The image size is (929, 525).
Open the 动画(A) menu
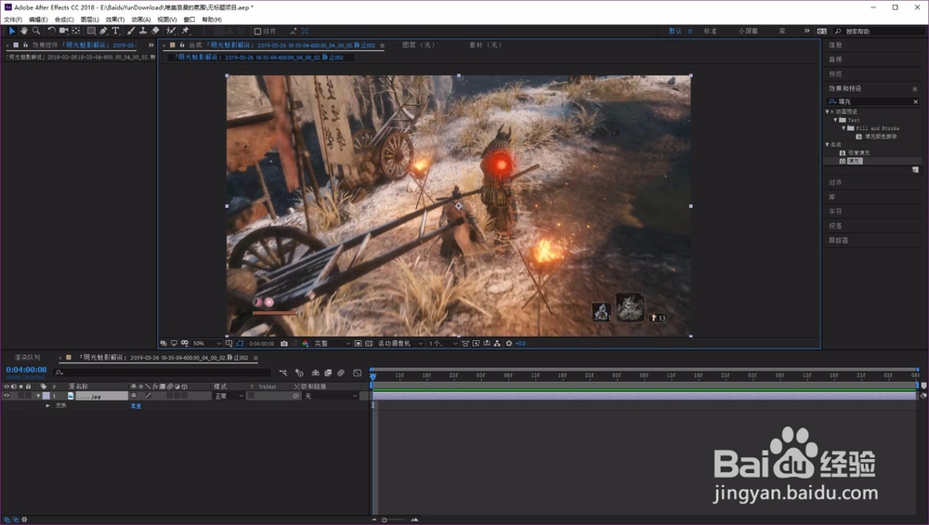141,20
